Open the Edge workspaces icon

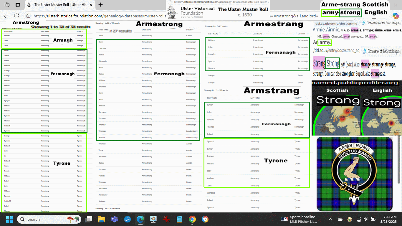7,5
